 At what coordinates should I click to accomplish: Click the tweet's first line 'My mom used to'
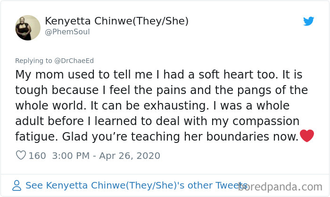coord(52,75)
